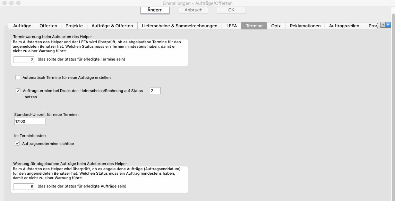Select the Opix tab
Screen dimensions: 395x201
(x=276, y=26)
